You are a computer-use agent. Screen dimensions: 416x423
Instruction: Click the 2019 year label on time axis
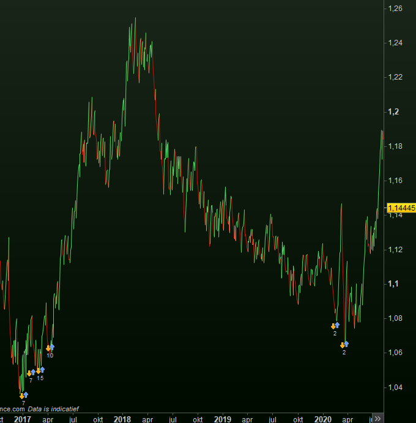(x=223, y=419)
